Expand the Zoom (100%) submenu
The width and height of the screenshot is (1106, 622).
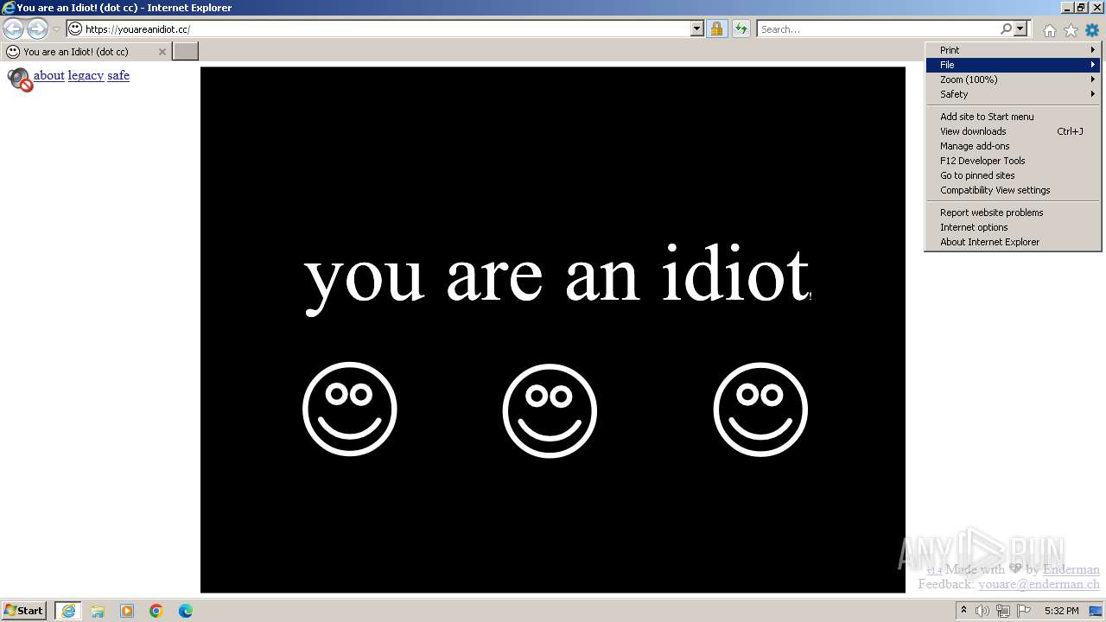tap(1013, 79)
